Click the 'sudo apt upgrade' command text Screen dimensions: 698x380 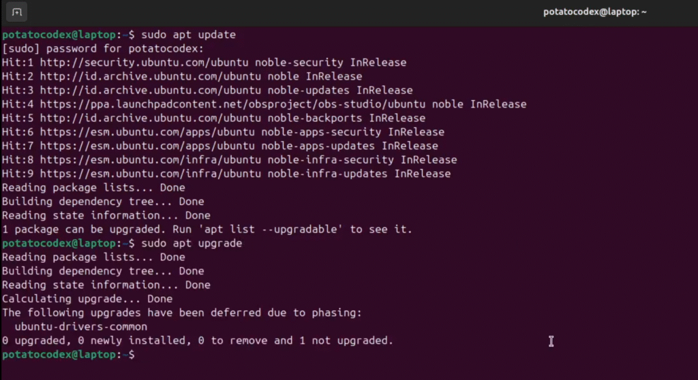coord(192,243)
